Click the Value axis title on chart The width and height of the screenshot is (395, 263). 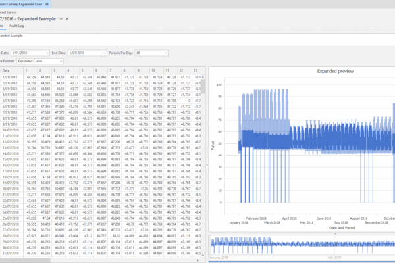pos(213,145)
